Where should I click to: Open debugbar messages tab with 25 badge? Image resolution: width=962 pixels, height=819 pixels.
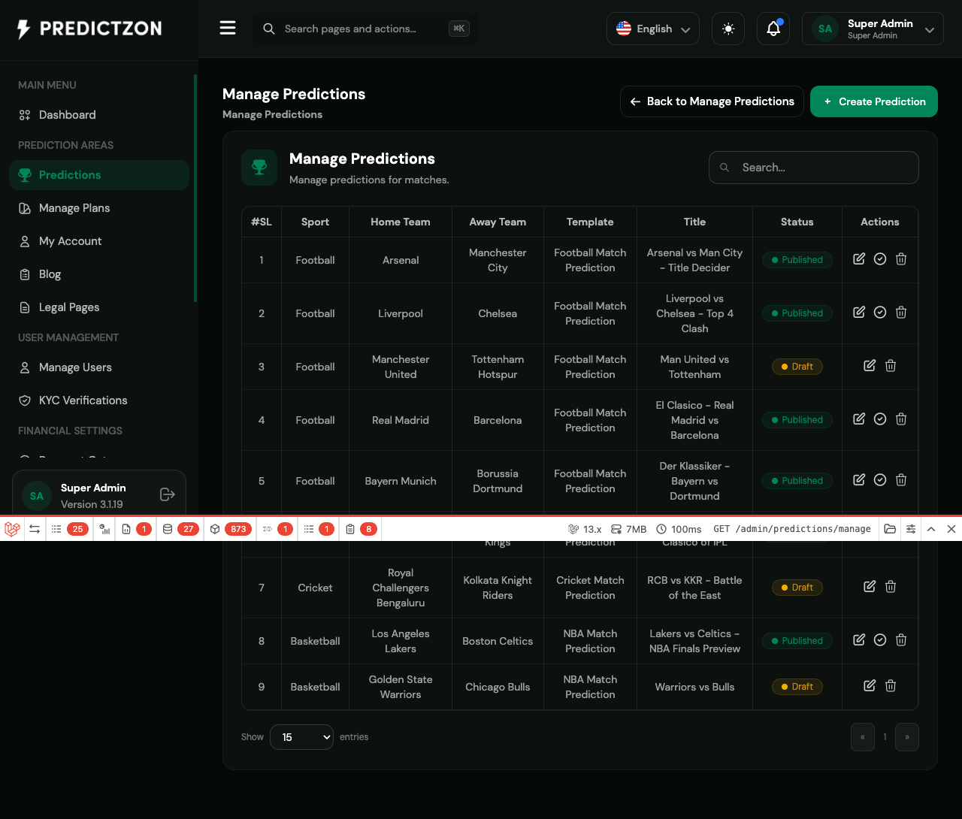click(69, 529)
